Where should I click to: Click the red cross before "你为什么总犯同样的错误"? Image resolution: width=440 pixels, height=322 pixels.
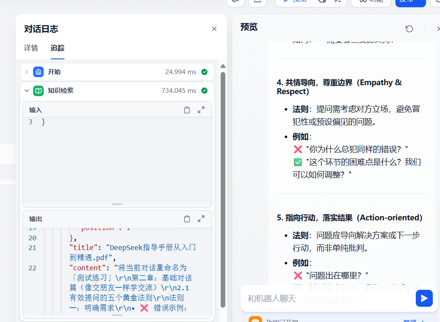[298, 150]
